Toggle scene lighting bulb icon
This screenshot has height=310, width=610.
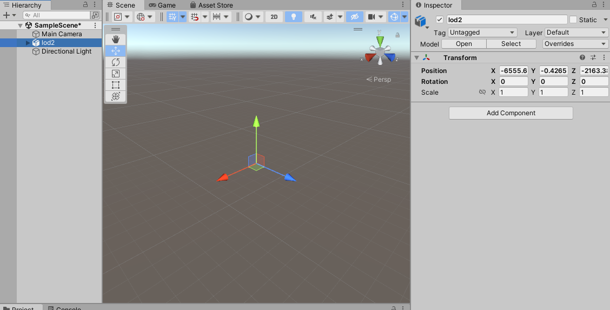pos(294,17)
